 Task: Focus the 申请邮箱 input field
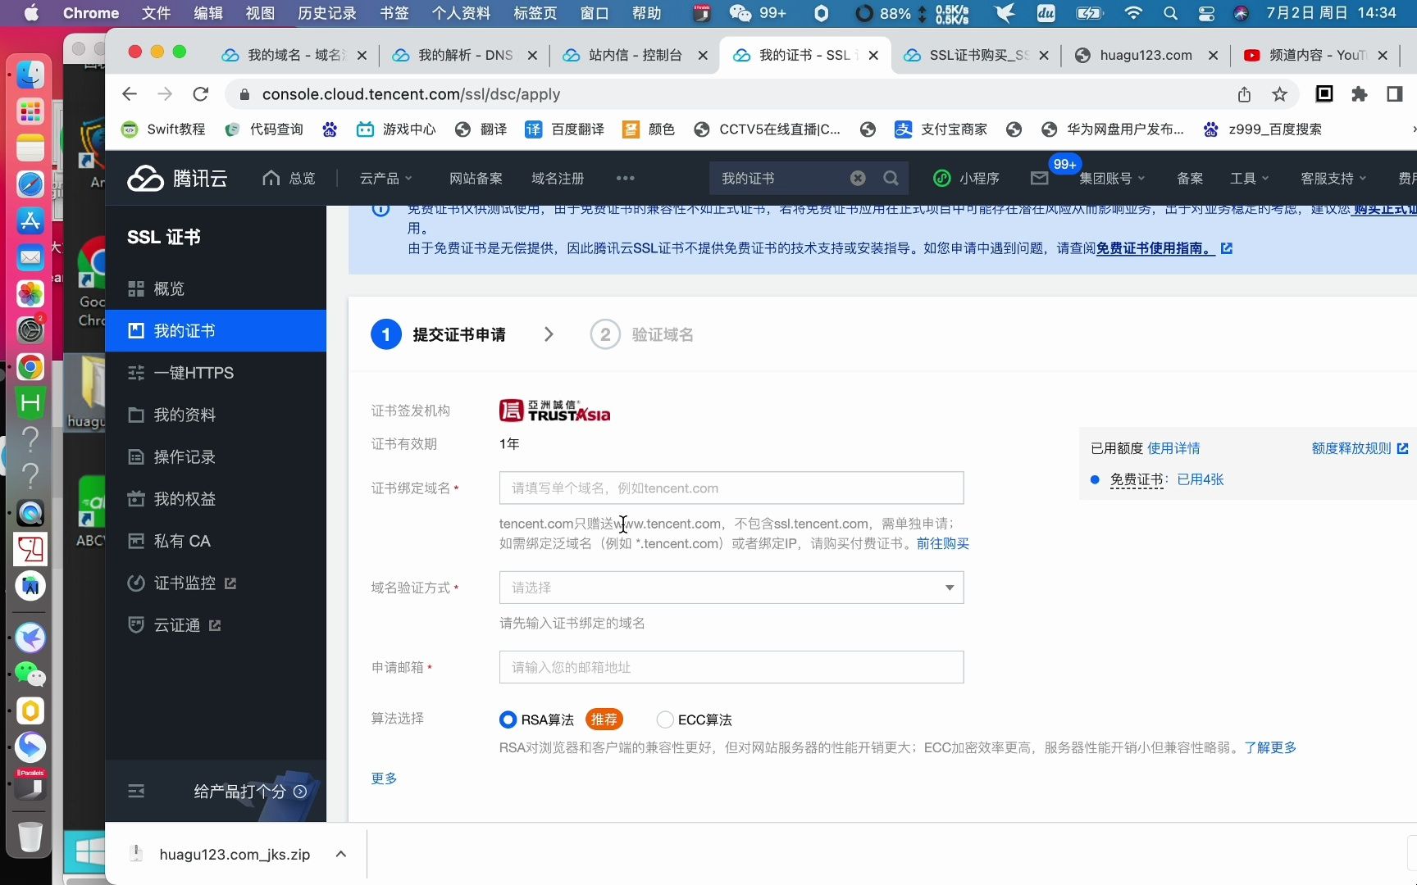click(x=731, y=667)
